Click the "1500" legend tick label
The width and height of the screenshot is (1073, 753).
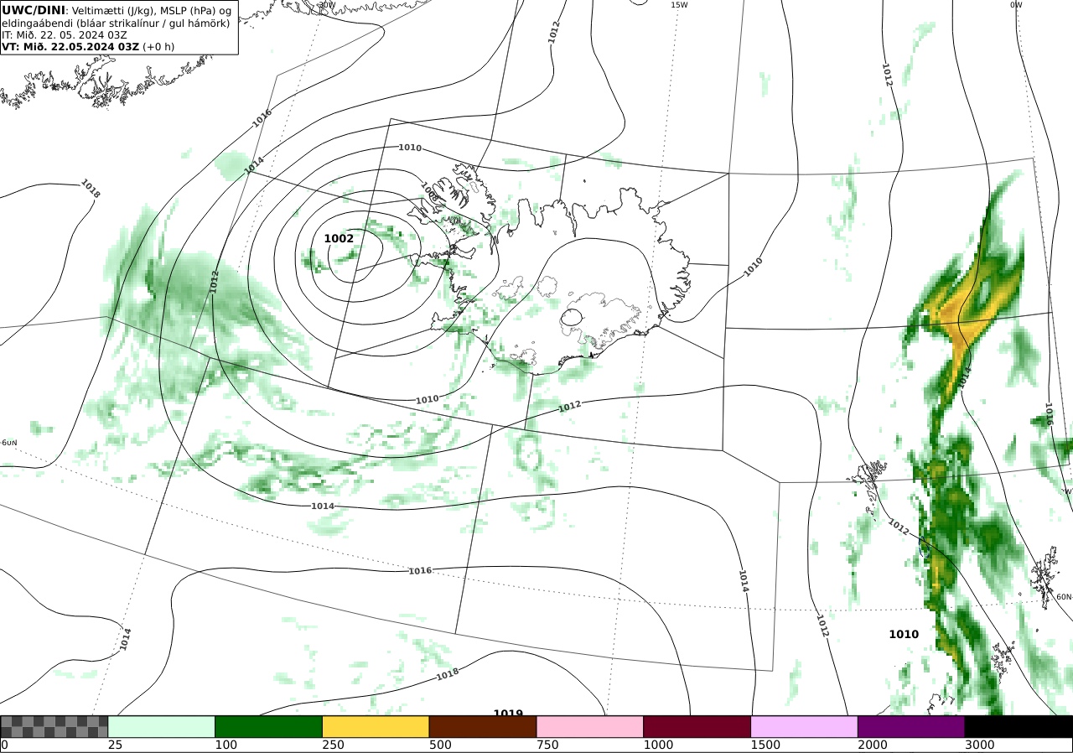[x=765, y=745]
